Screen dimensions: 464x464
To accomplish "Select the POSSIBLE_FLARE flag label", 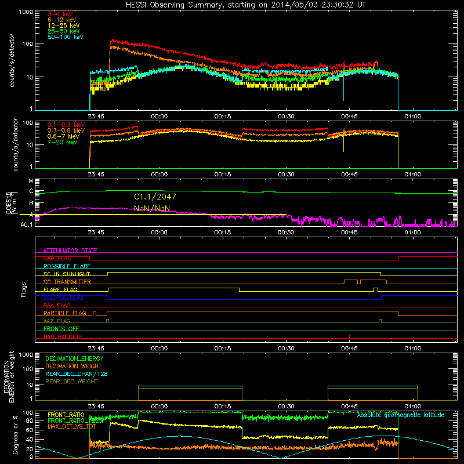I will [67, 266].
